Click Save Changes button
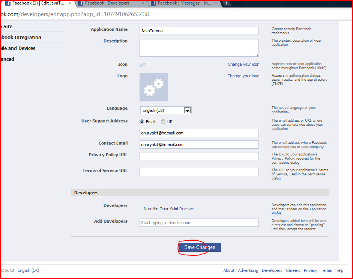 200,247
